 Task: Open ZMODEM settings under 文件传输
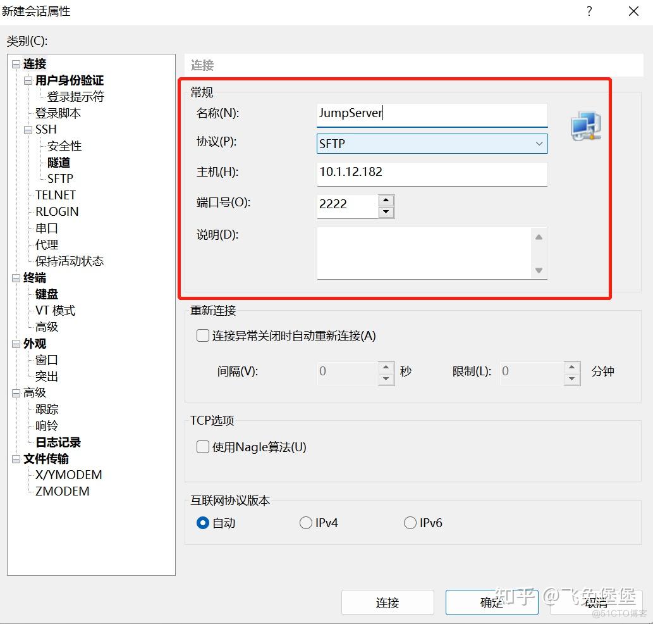point(61,491)
